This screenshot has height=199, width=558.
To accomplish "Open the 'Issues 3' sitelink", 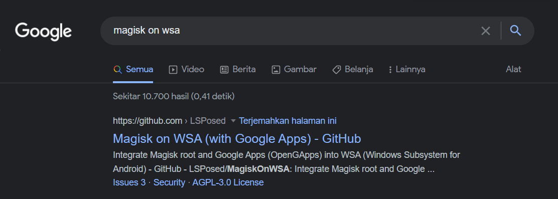I will 129,182.
